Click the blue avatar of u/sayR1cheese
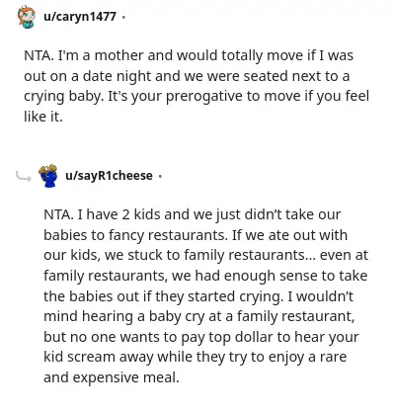The image size is (395, 412). 48,176
